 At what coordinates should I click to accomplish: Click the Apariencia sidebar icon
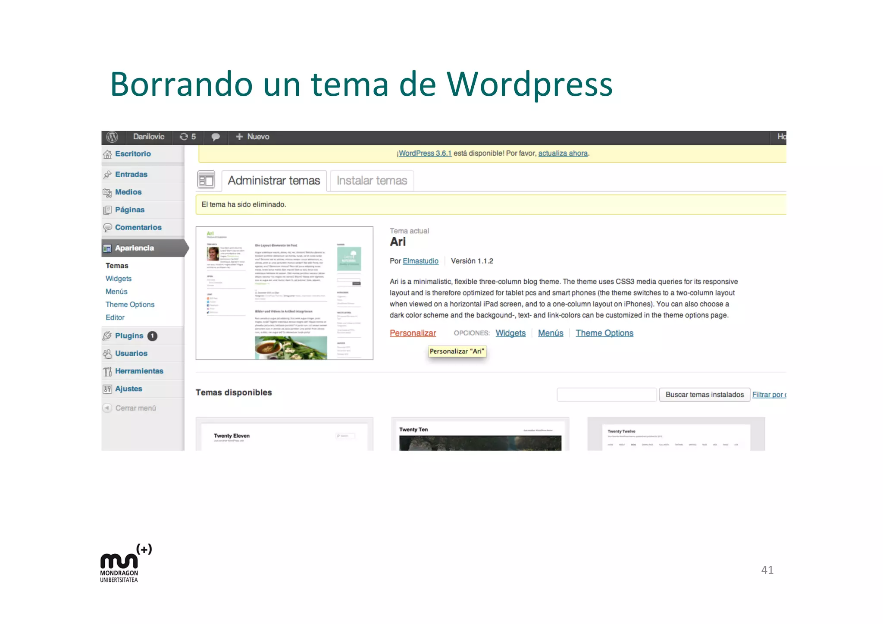[107, 248]
